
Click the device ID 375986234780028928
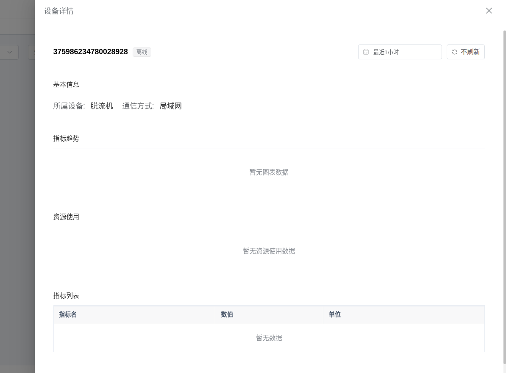pyautogui.click(x=90, y=52)
